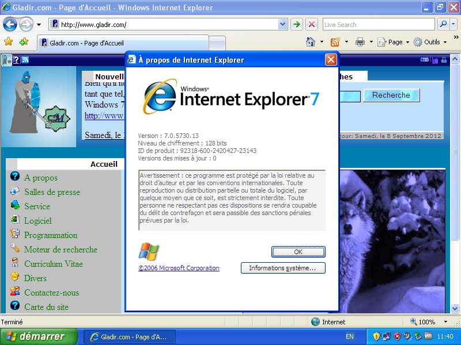Screen dimensions: 461x345
Task: Click the page scrollbar up arrow
Action: [455, 59]
